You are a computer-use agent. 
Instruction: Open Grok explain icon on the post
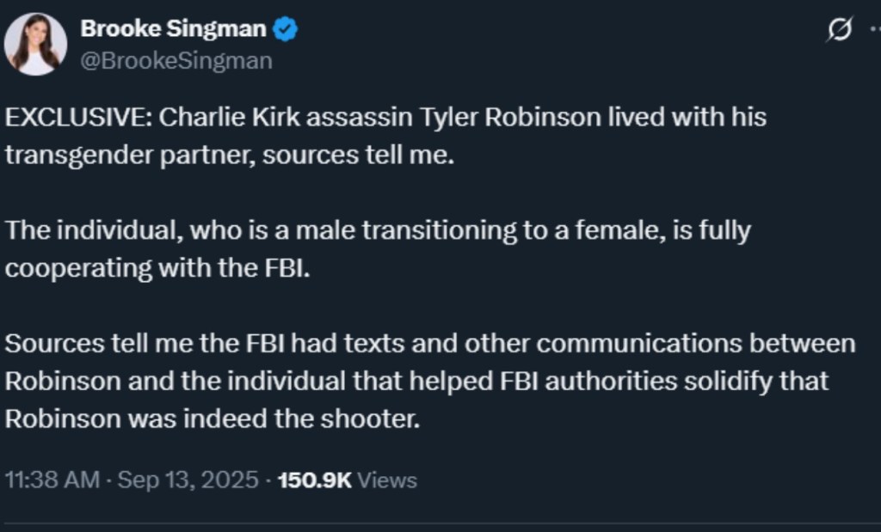tap(838, 31)
